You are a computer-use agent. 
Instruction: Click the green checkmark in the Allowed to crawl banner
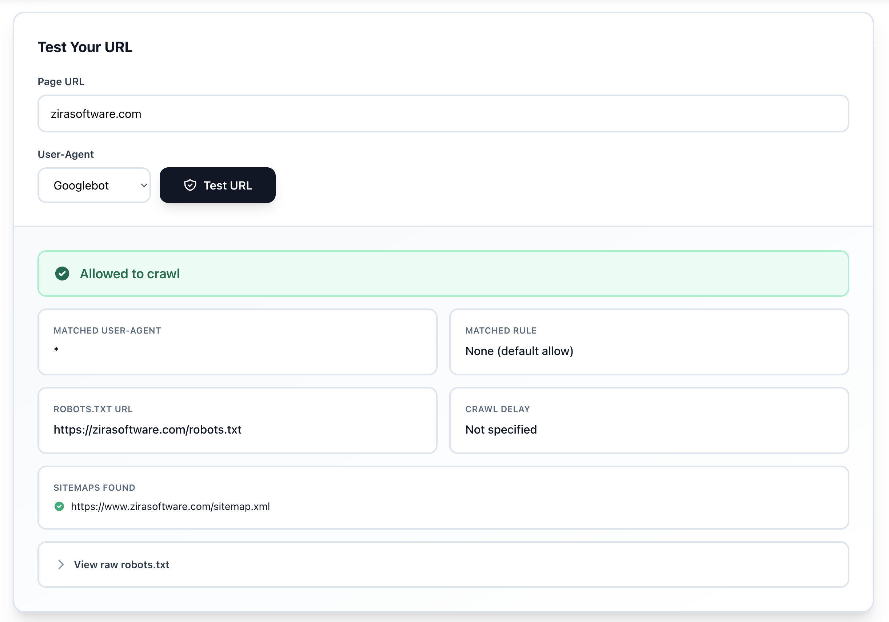[62, 274]
